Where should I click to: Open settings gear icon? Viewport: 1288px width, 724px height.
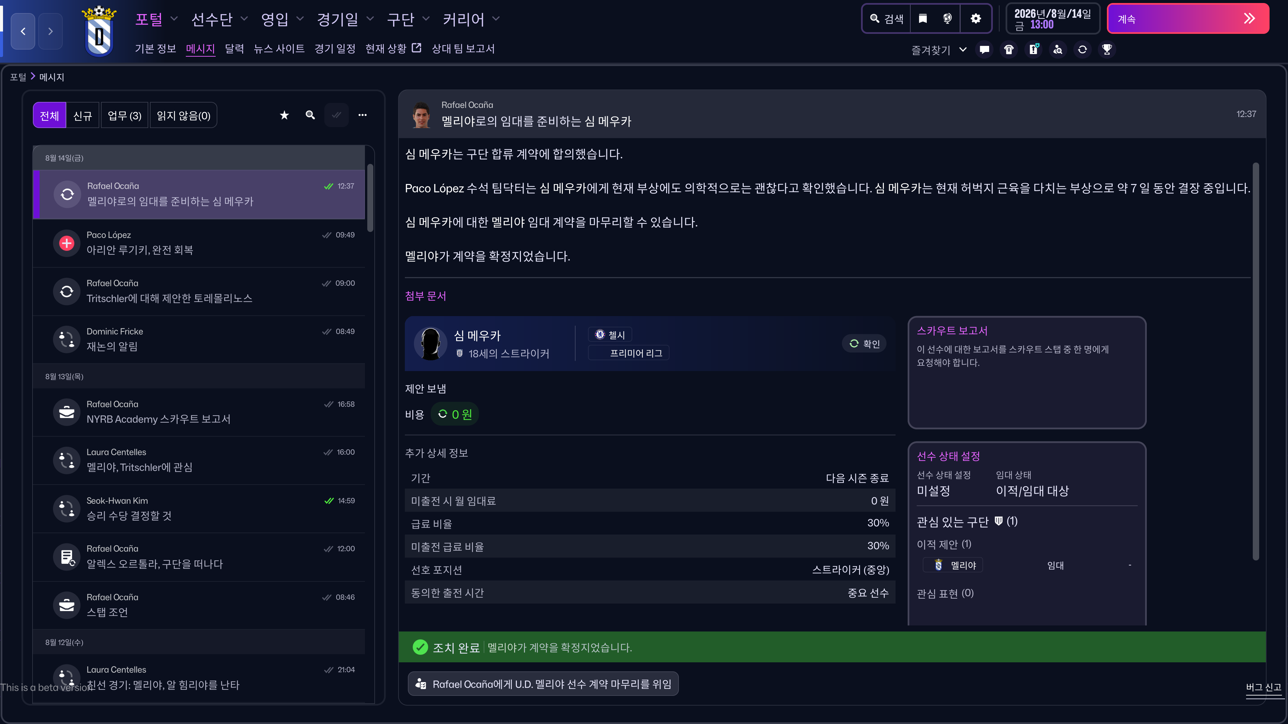[975, 19]
